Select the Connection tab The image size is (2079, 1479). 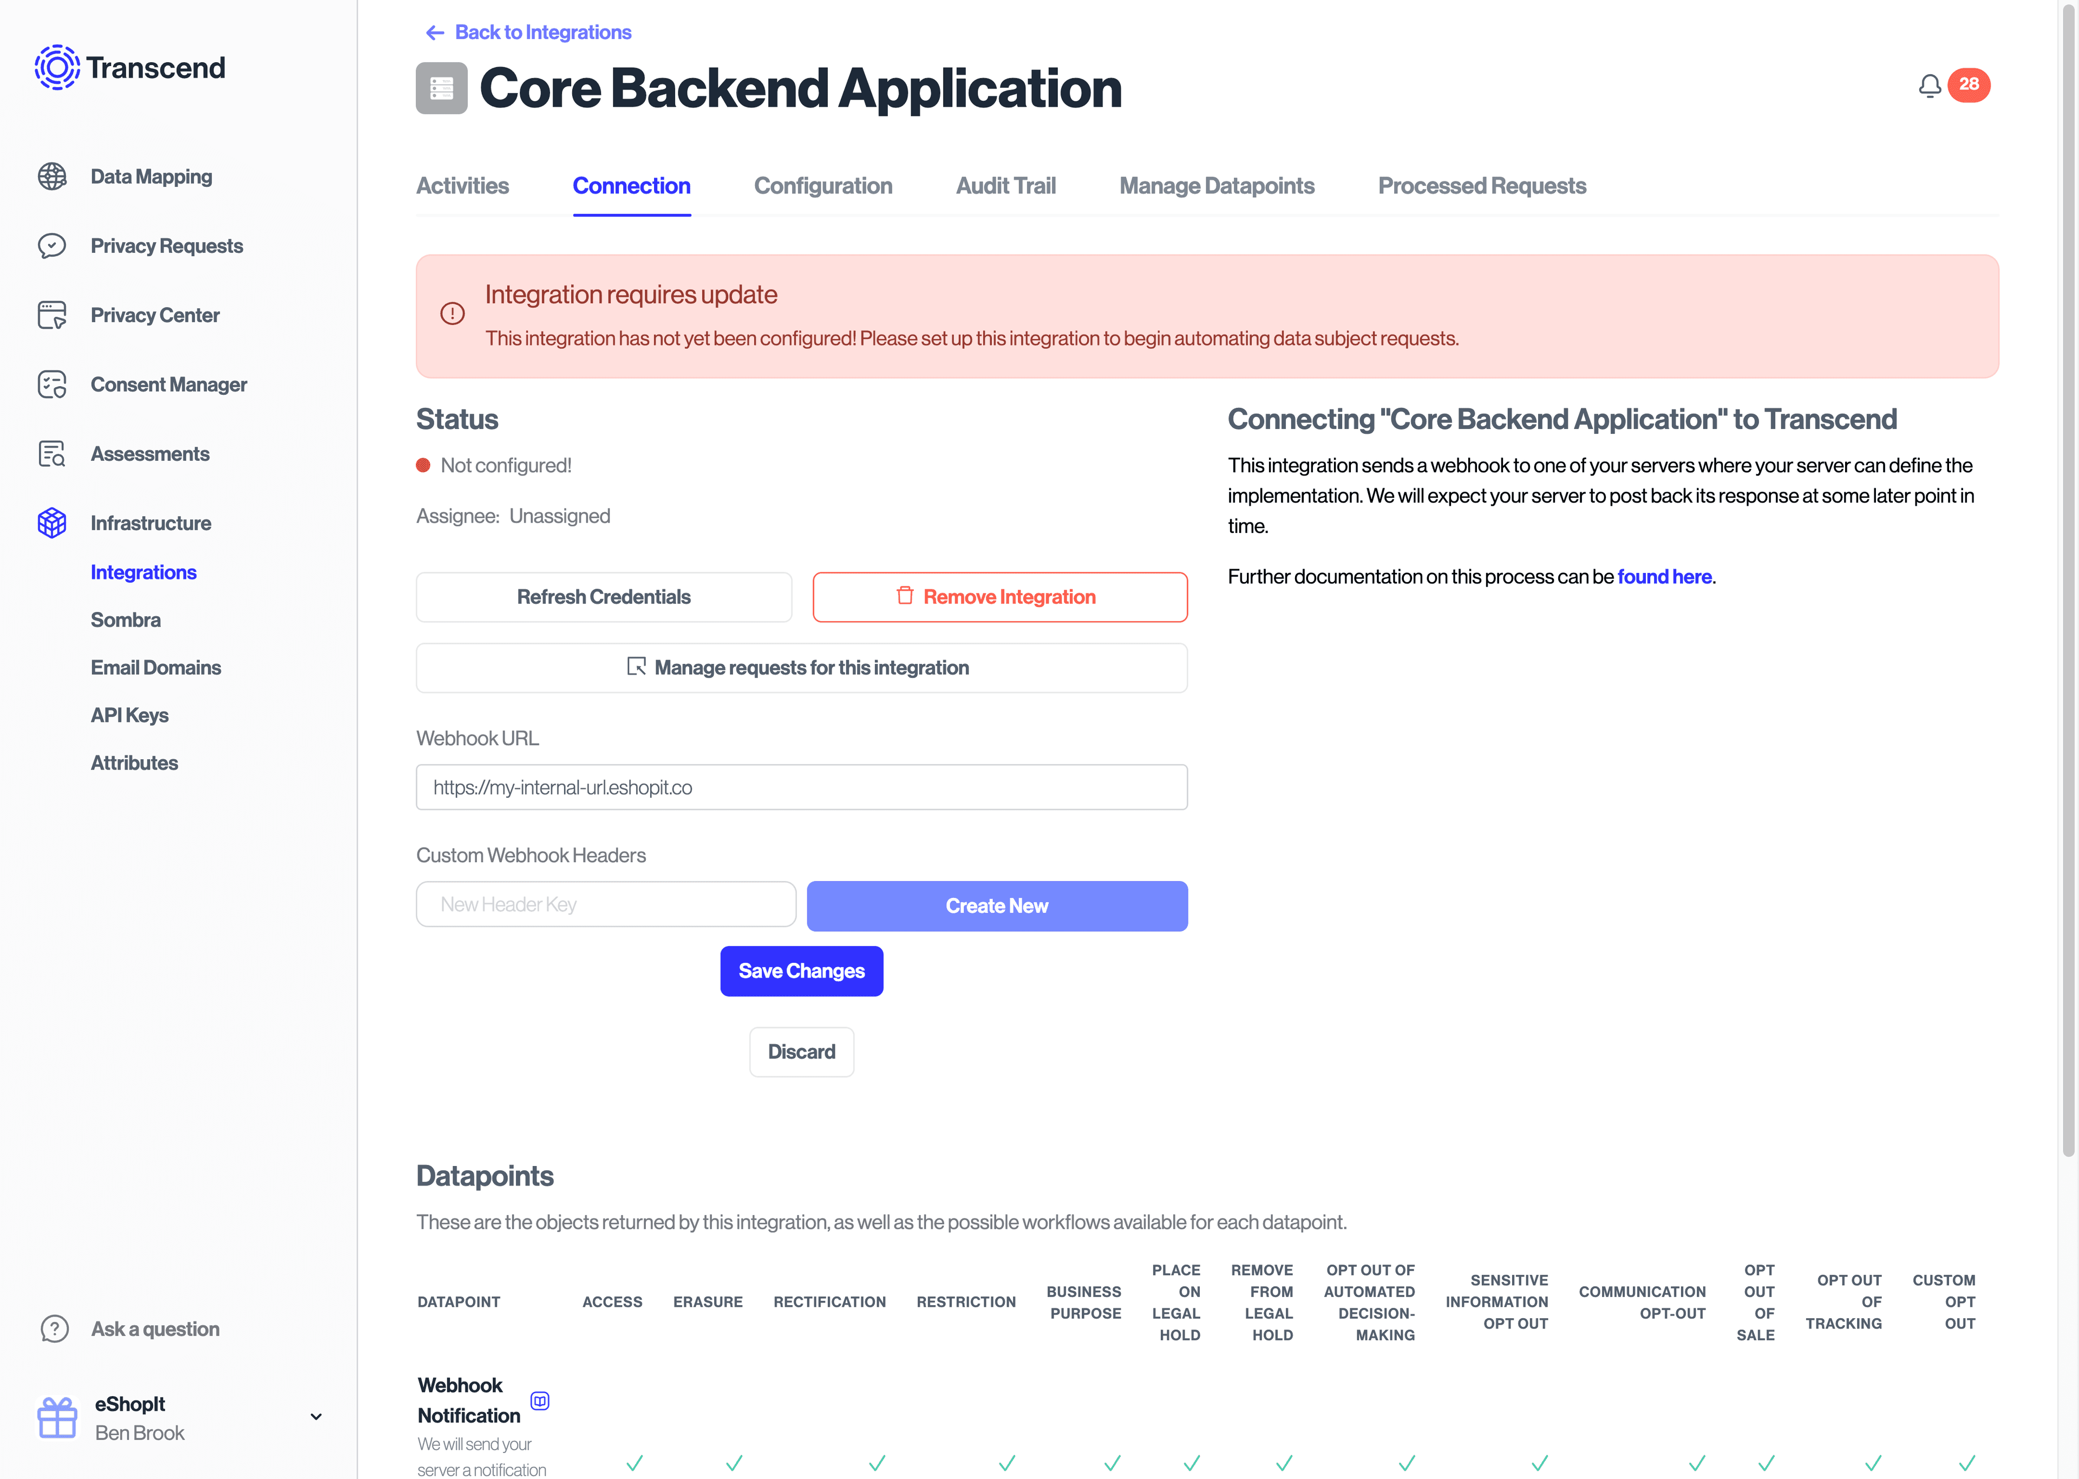click(x=632, y=186)
